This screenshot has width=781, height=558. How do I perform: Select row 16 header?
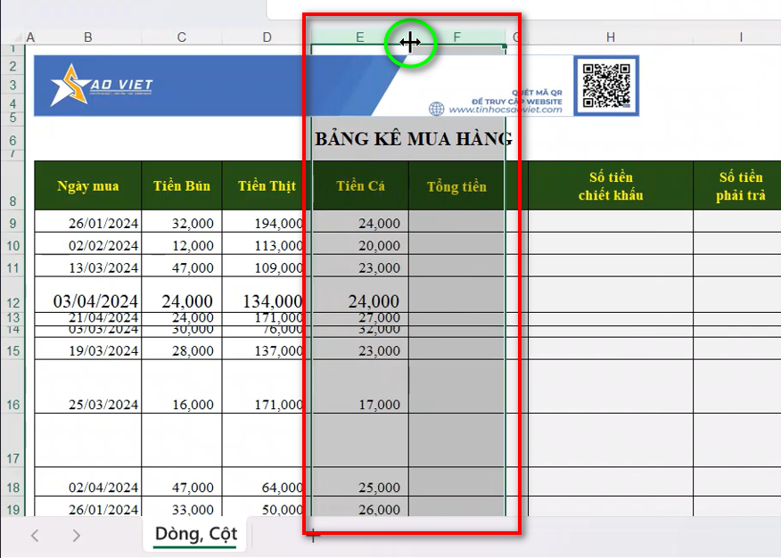point(12,405)
